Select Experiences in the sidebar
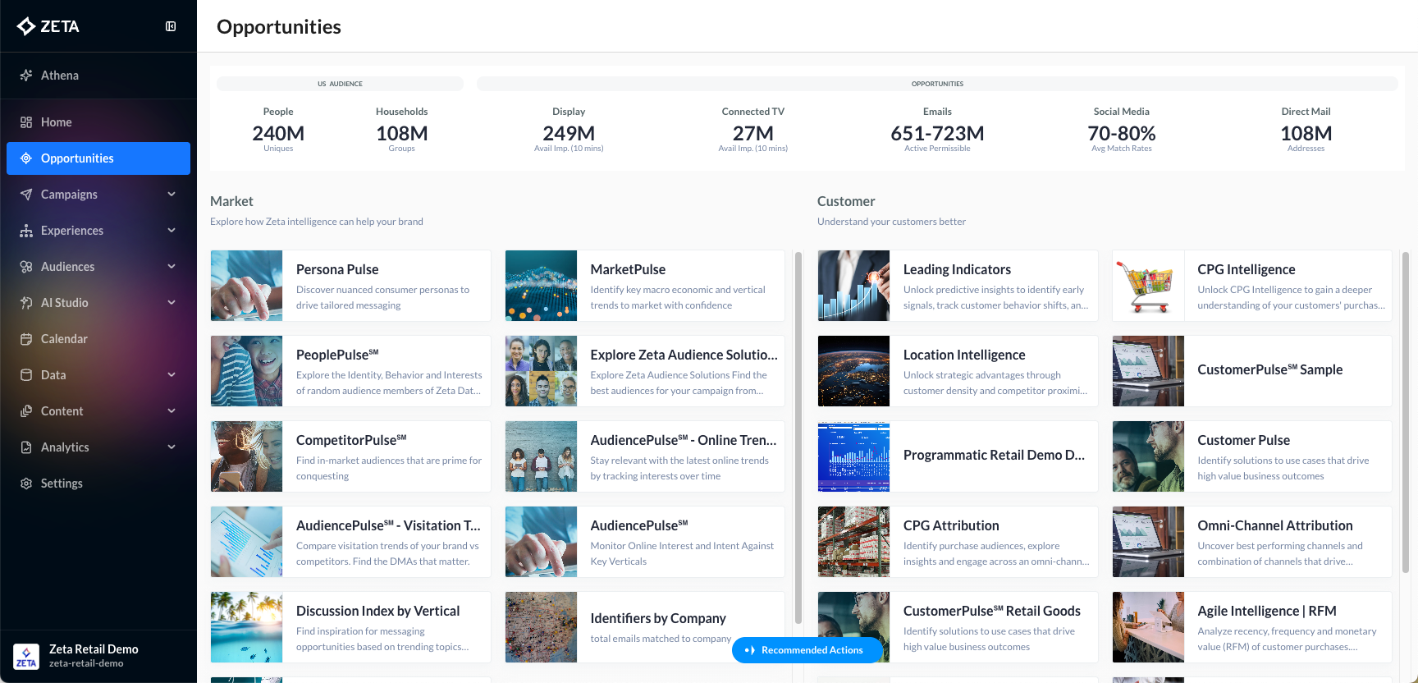 coord(72,231)
